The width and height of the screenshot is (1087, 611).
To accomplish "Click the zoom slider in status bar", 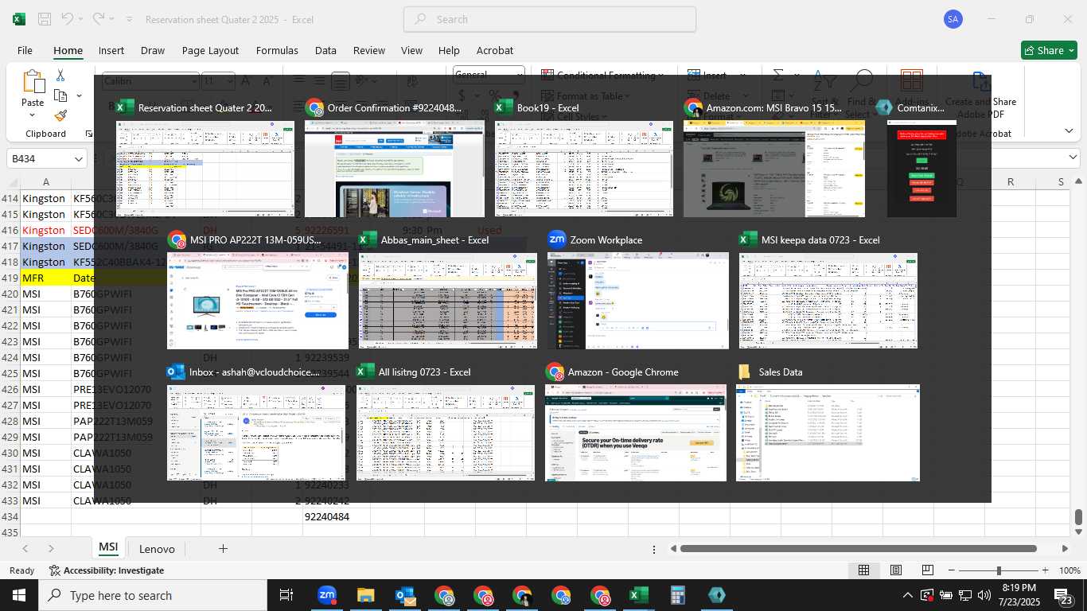I will tap(998, 570).
